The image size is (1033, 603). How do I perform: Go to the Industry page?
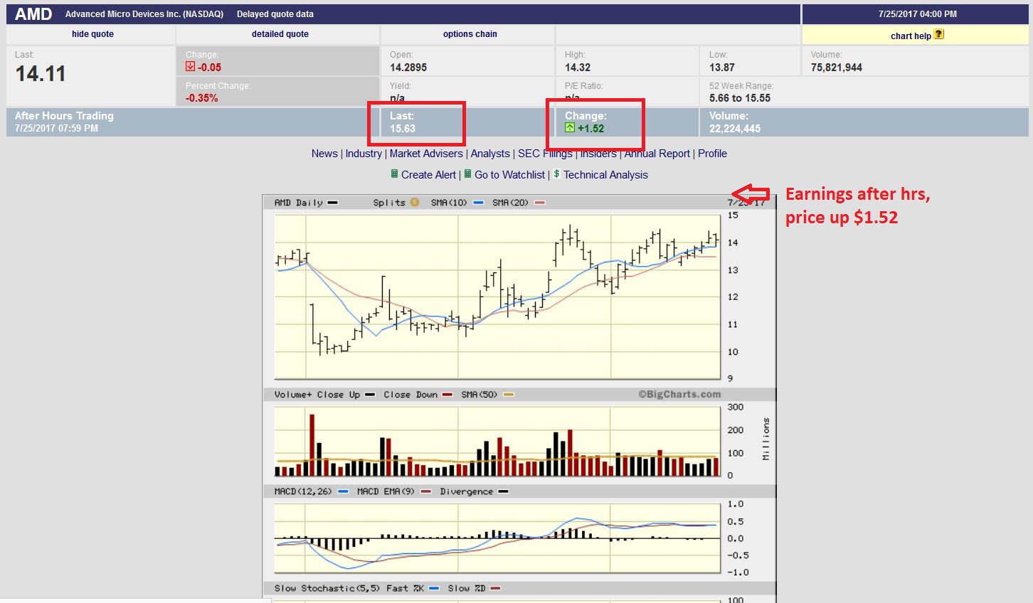click(364, 154)
